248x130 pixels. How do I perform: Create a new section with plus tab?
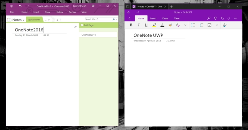(57, 20)
